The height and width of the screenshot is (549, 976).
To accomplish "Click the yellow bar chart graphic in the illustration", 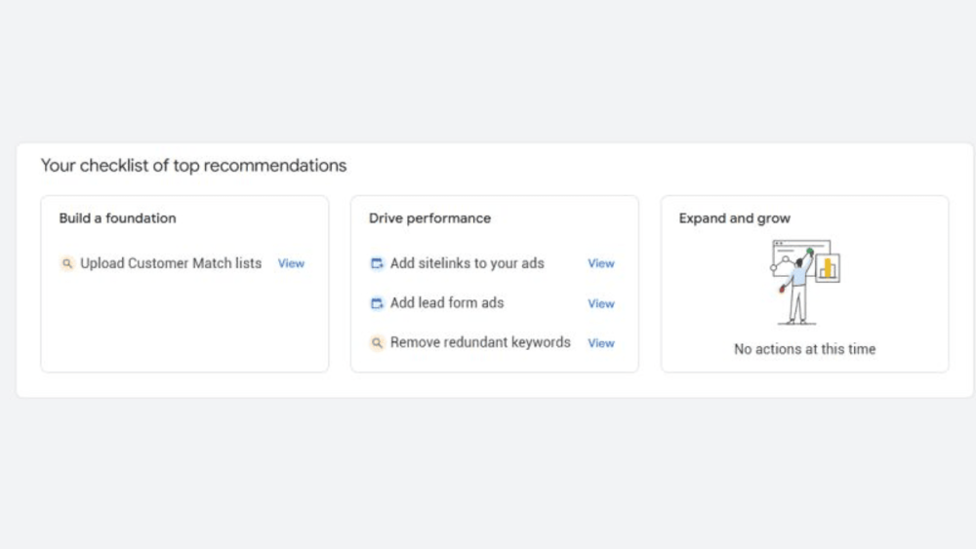I will tap(828, 267).
